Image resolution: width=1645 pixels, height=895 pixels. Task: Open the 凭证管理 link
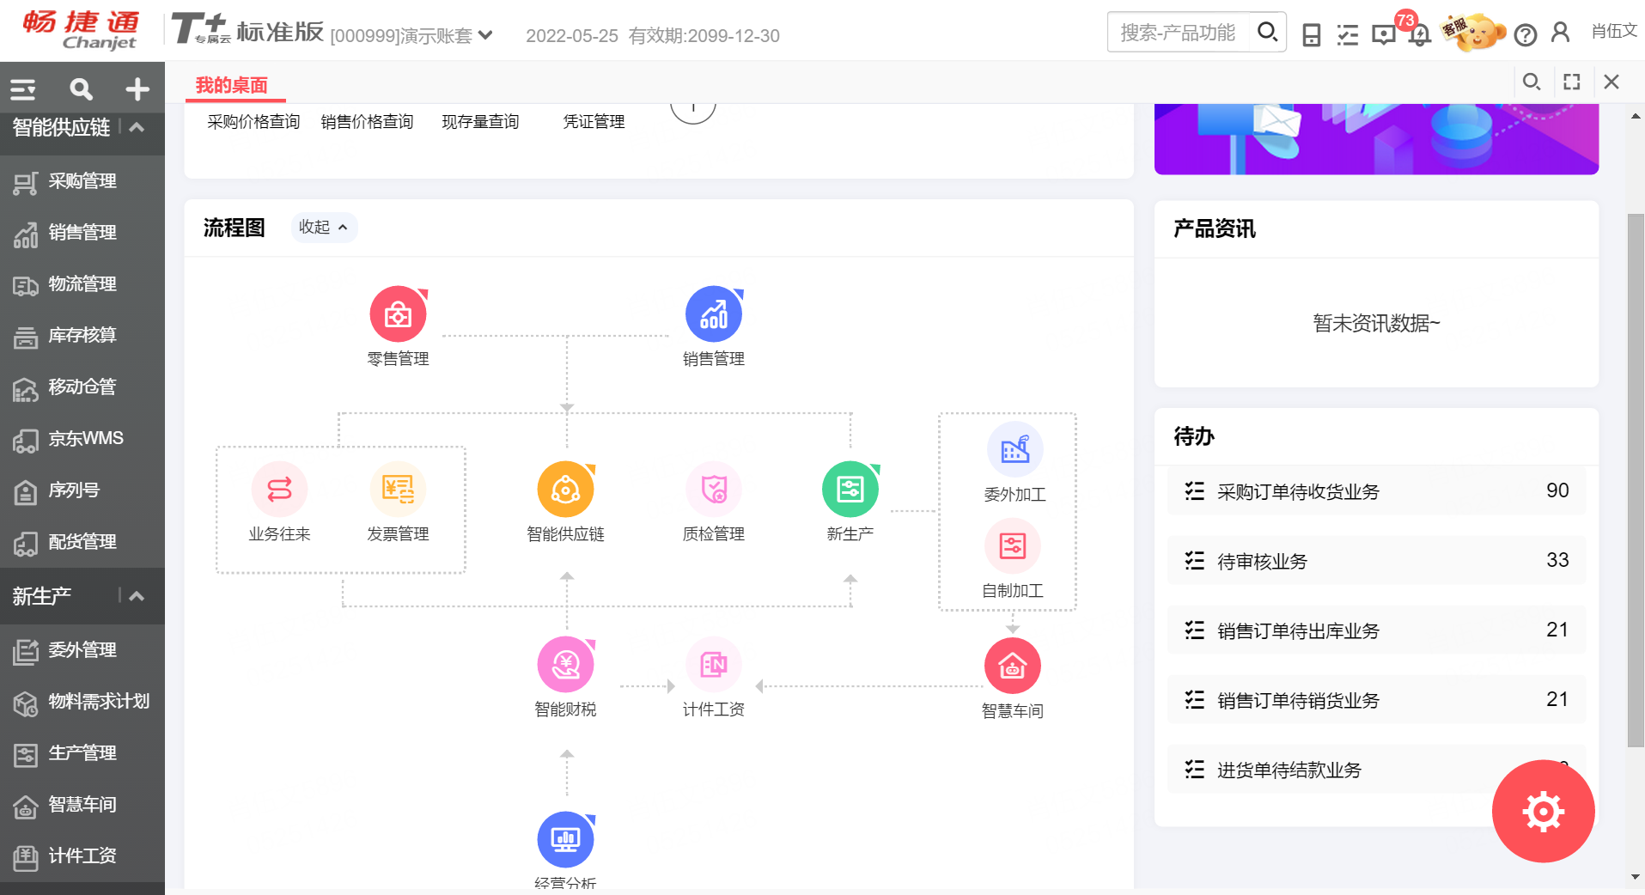point(594,121)
